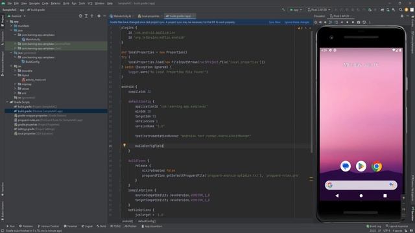Click Sync Now in the Gradle banner

point(274,22)
